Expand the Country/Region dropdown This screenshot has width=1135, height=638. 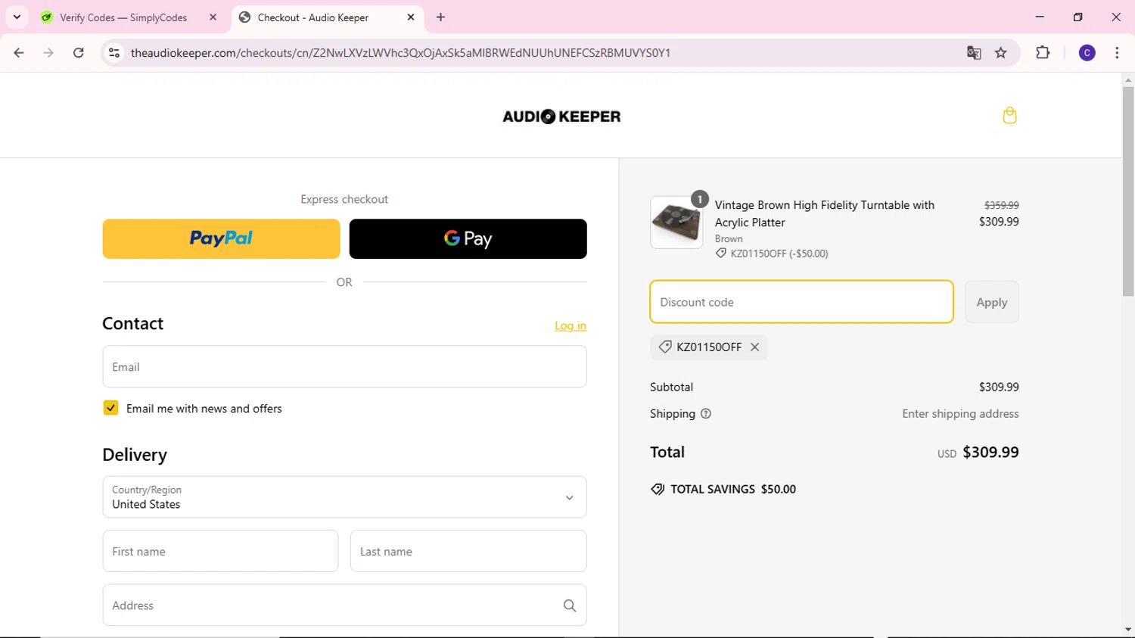point(344,497)
